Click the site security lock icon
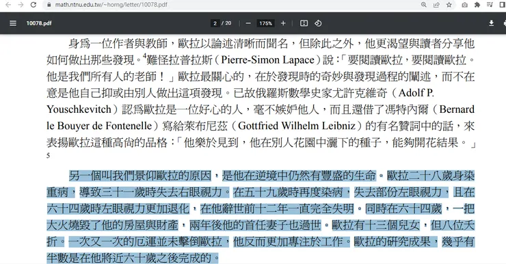The height and width of the screenshot is (264, 506). [49, 5]
